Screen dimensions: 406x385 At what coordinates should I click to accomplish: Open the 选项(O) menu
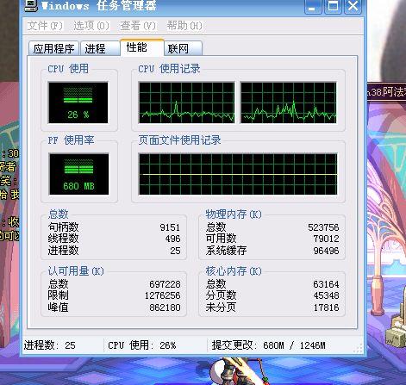pos(91,26)
